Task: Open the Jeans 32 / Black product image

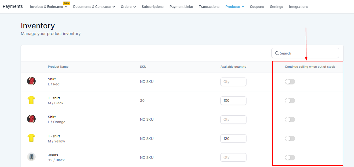Action: [32, 157]
